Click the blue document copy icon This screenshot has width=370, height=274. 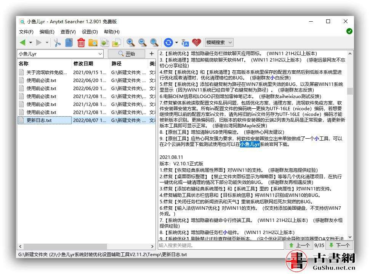[69, 43]
